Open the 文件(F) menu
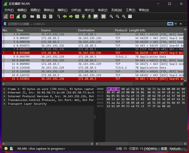 coord(9,10)
